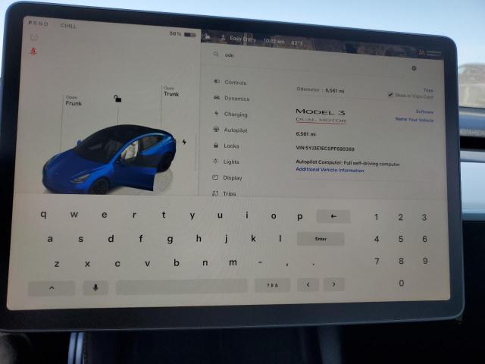Tap the search field containing odn
Image resolution: width=485 pixels, height=364 pixels.
(303, 55)
